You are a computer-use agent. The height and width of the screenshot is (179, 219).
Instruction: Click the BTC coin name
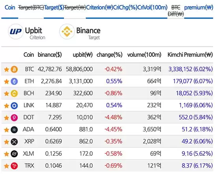point(30,69)
